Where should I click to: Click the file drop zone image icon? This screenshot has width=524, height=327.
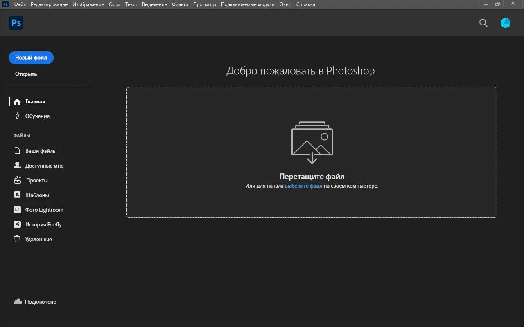coord(312,142)
